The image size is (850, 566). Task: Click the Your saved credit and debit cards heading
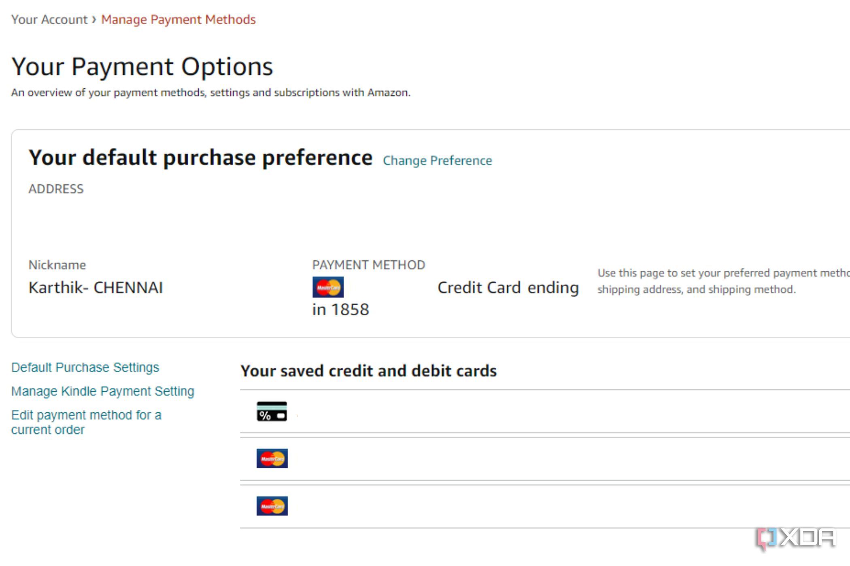coord(368,371)
